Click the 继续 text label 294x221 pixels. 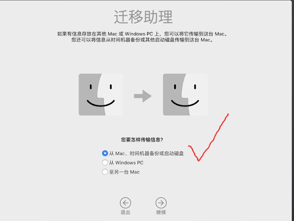161,212
